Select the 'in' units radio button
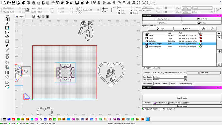Viewport: 222px width, 125px height. pyautogui.click(x=103, y=11)
